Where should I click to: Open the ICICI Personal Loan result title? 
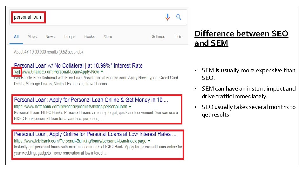click(95, 134)
